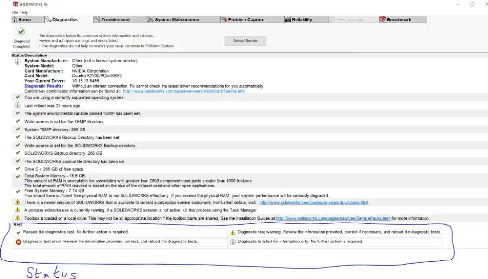This screenshot has width=488, height=279.
Task: Click yellow warning icon in the Key legend
Action: 233,232
